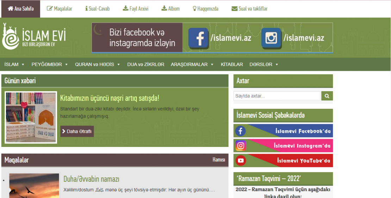Image resolution: width=391 pixels, height=198 pixels.
Task: Click the Facebook icon in the header banner
Action: coord(198,38)
